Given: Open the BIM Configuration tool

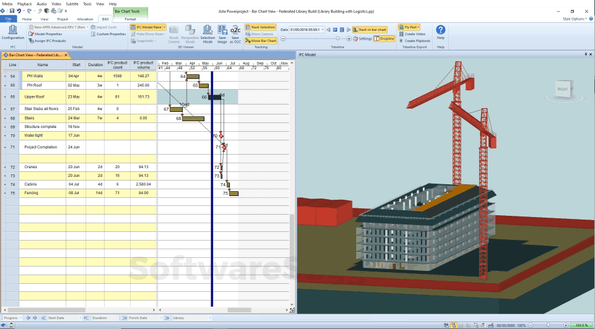Looking at the screenshot, I should 12,32.
